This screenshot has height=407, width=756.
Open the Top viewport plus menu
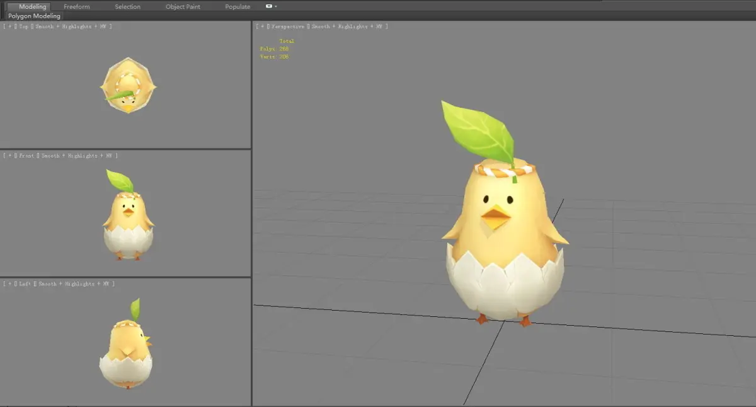tap(9, 26)
